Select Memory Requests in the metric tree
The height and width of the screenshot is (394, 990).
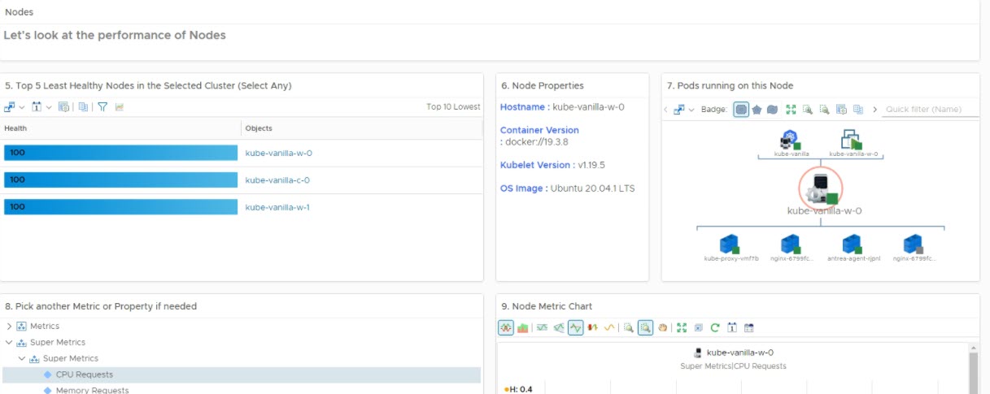click(x=92, y=390)
